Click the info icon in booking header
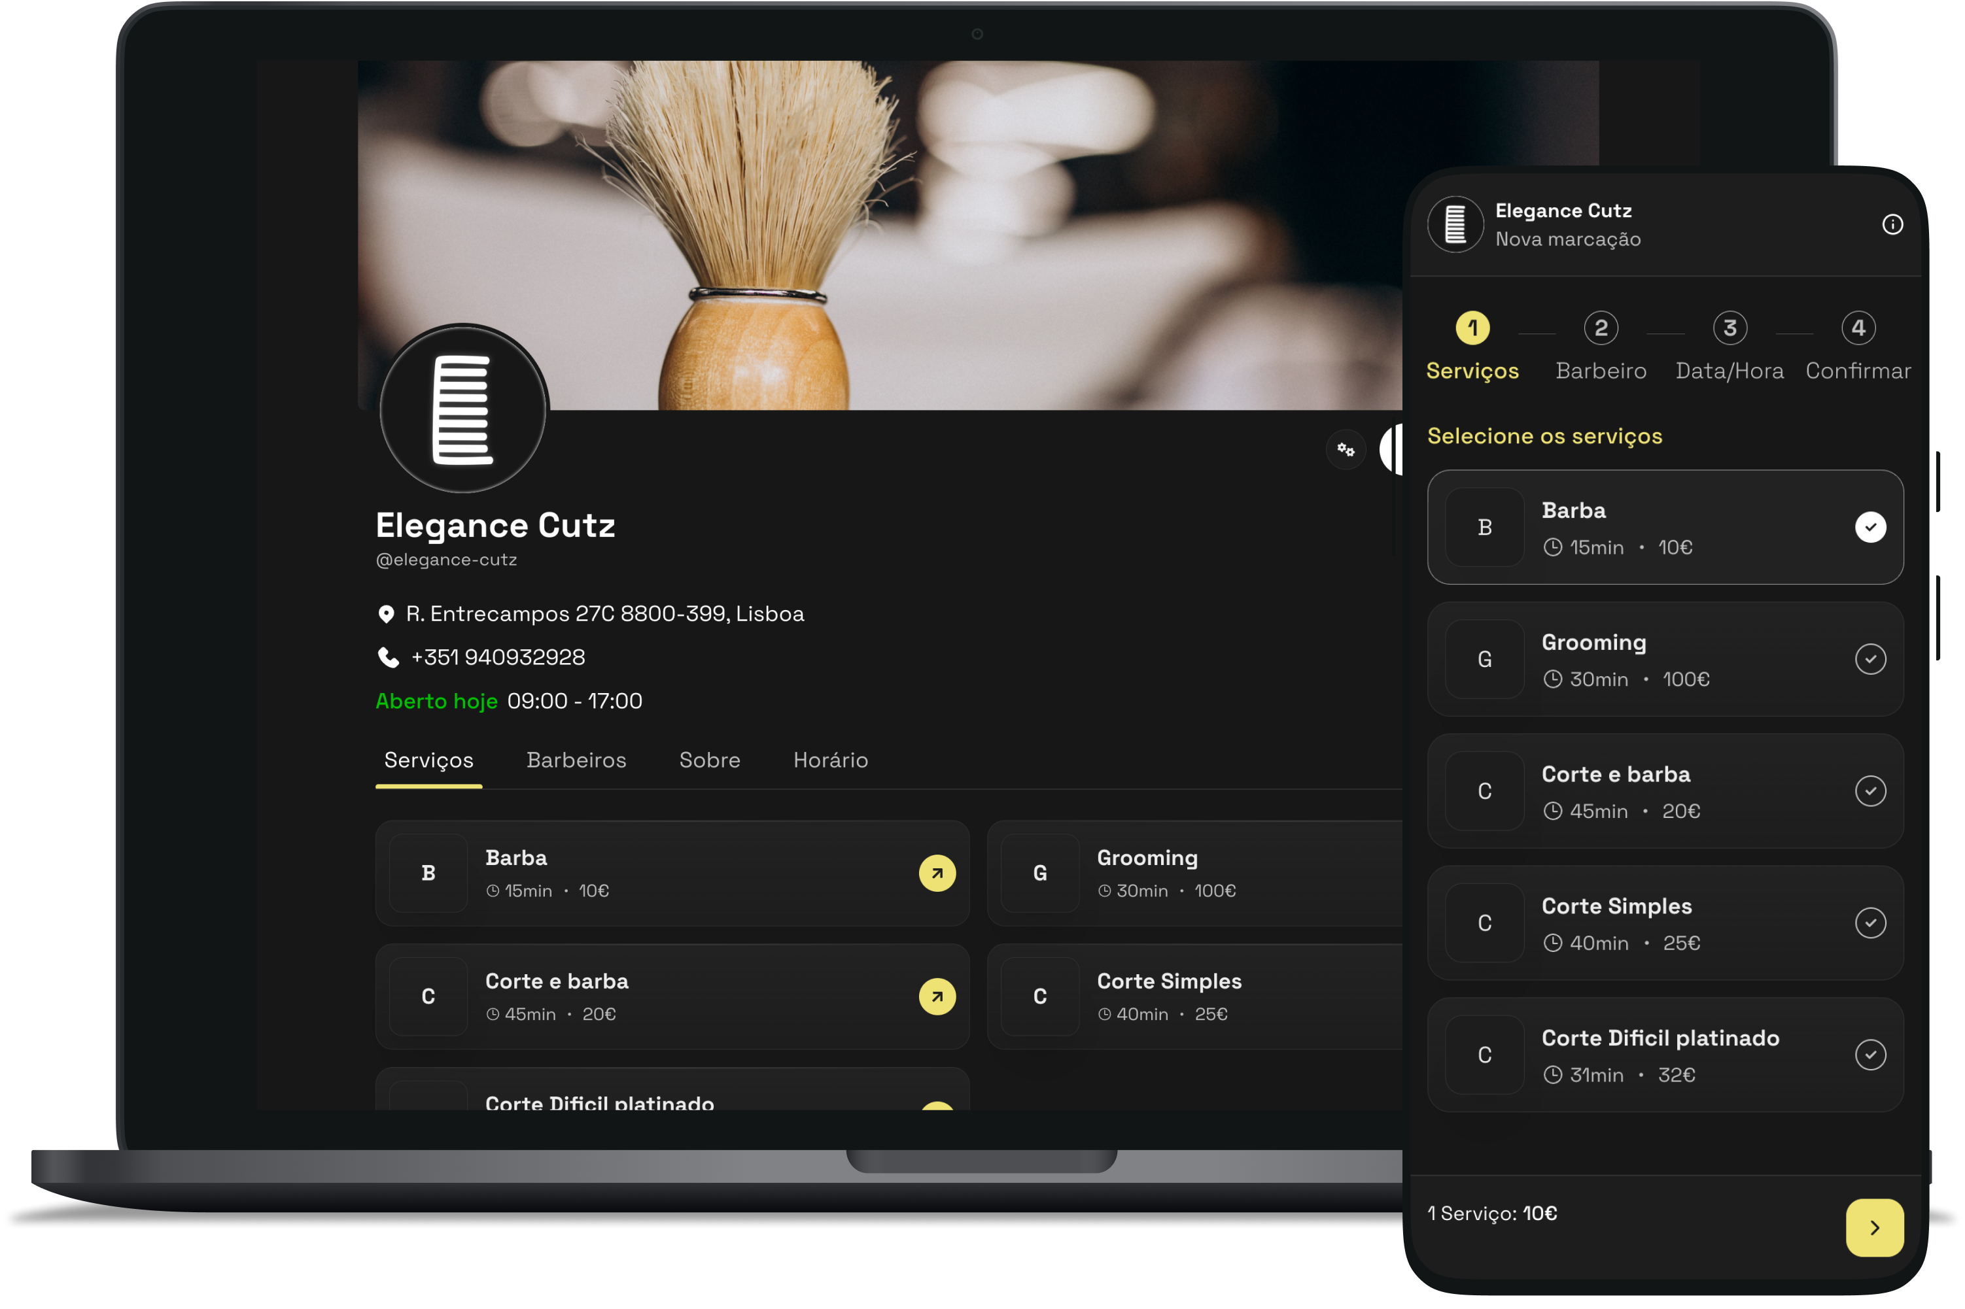This screenshot has width=1965, height=1309. point(1892,224)
